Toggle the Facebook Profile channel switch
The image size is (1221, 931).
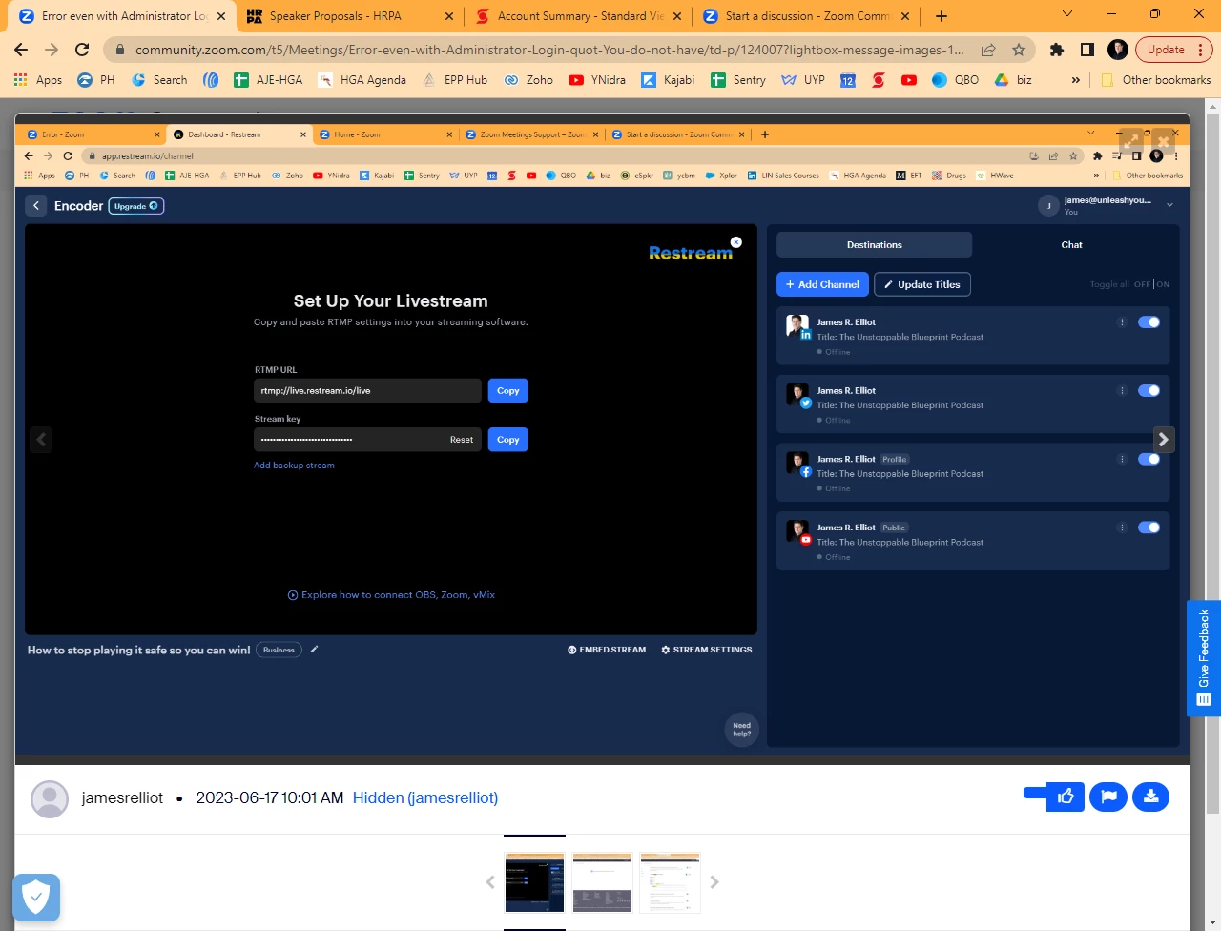1149,459
